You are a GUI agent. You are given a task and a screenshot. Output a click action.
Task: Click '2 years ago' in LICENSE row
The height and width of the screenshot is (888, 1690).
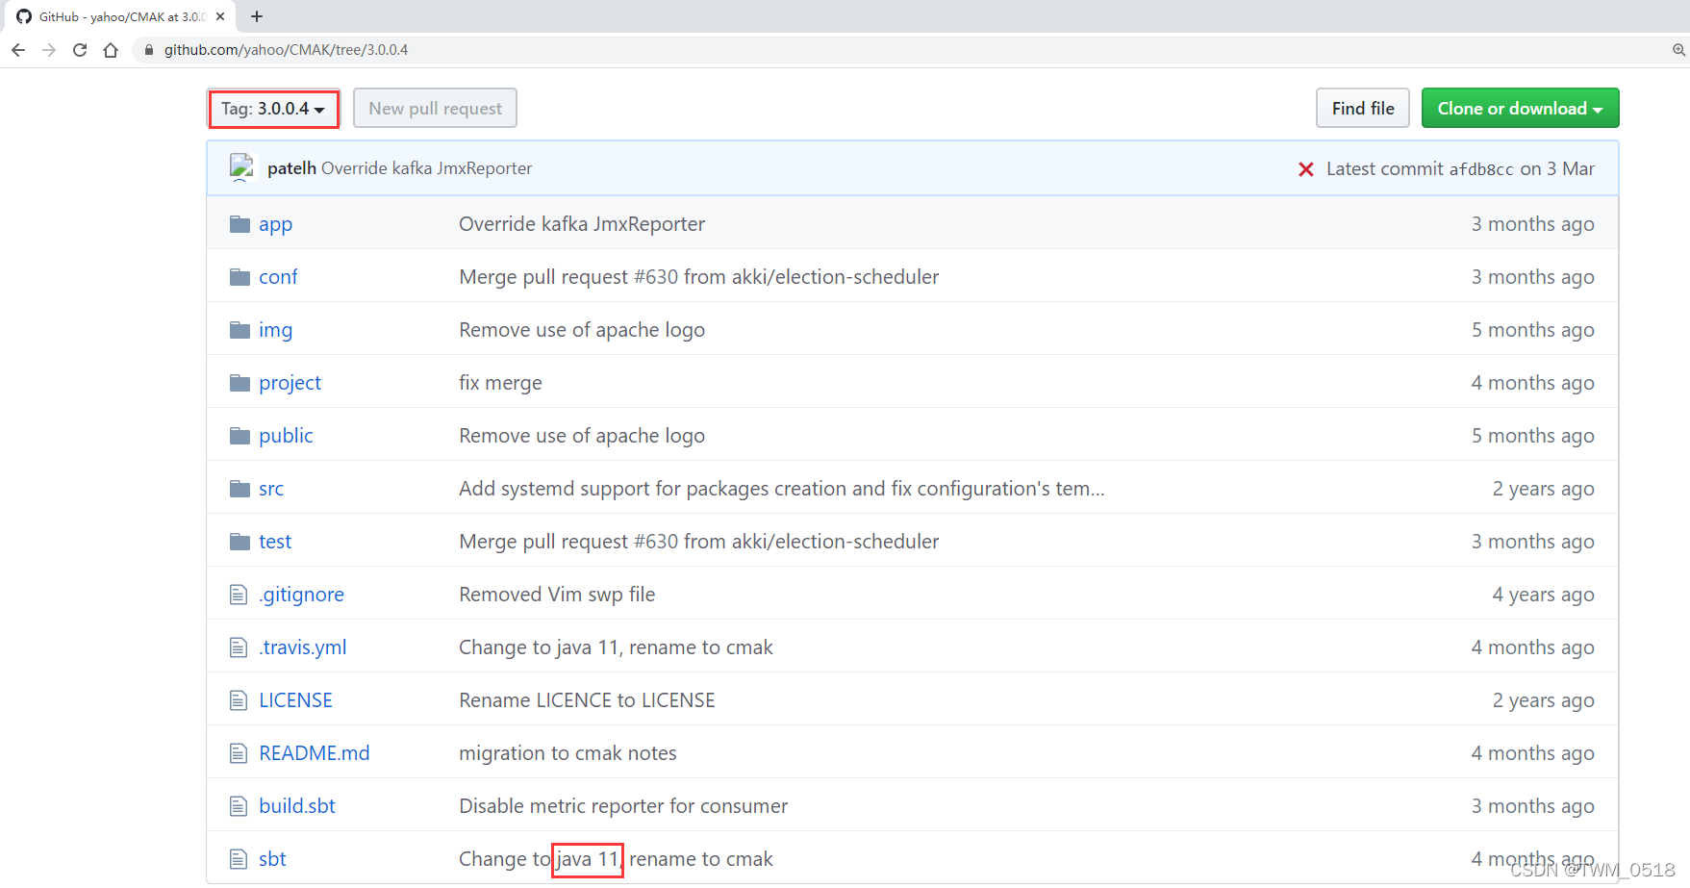click(1543, 700)
